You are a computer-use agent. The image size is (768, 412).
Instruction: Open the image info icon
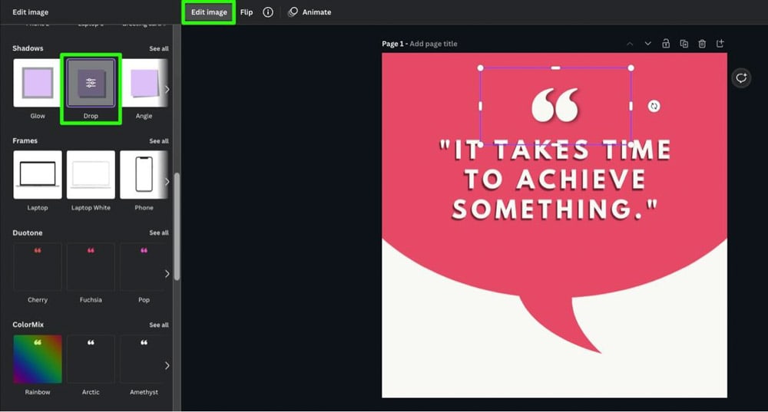pyautogui.click(x=268, y=12)
